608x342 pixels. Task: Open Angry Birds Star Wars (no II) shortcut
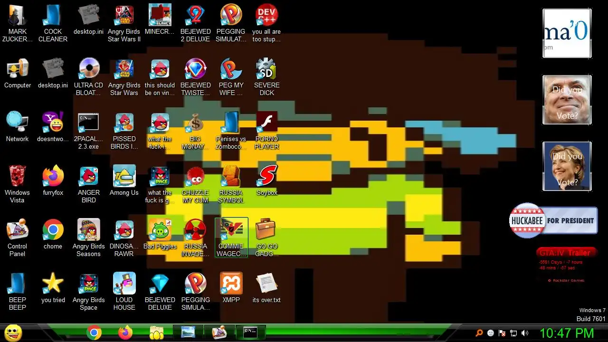(124, 77)
